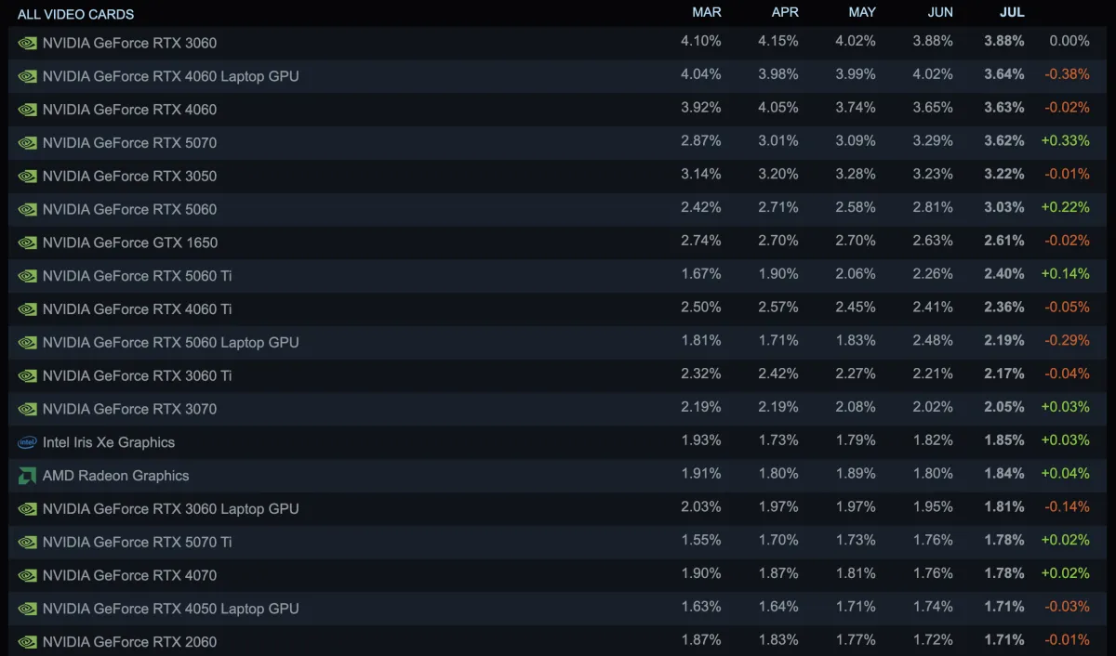Image resolution: width=1116 pixels, height=656 pixels.
Task: Click the NVIDIA icon beside RTX 4070
Action: [x=27, y=575]
